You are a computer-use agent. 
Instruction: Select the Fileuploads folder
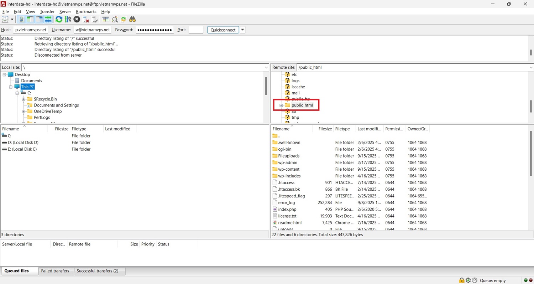click(x=289, y=156)
